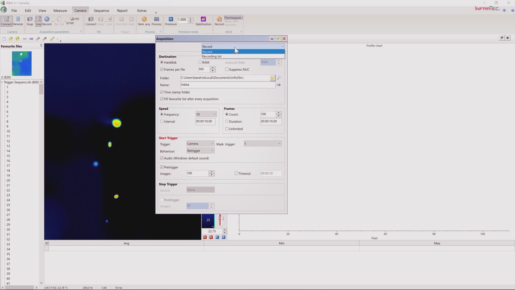
Task: Choose Recording list from the dropdown
Action: click(212, 56)
